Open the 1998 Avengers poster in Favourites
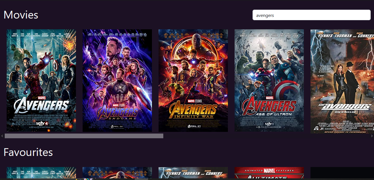374x180 pixels. [x=193, y=173]
